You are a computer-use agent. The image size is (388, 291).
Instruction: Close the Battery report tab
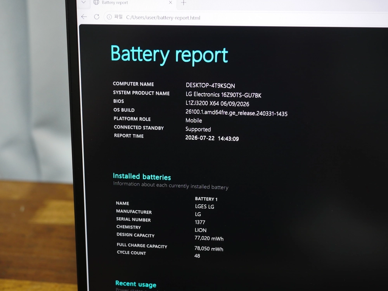170,2
